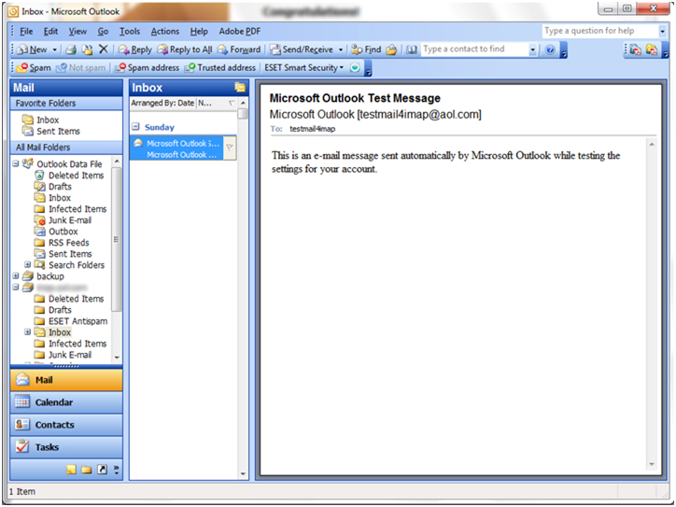This screenshot has height=507, width=676.
Task: Click the Reply button
Action: (x=135, y=49)
